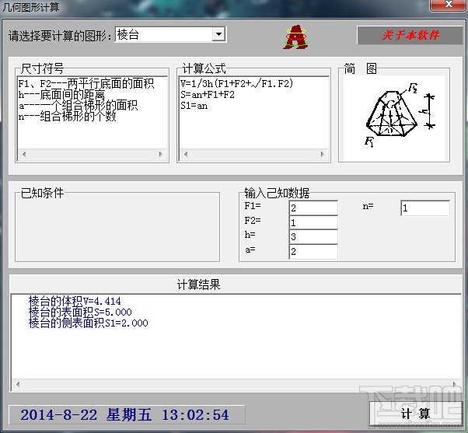468x433 pixels.
Task: Click the 棱台 combo box field
Action: click(170, 35)
